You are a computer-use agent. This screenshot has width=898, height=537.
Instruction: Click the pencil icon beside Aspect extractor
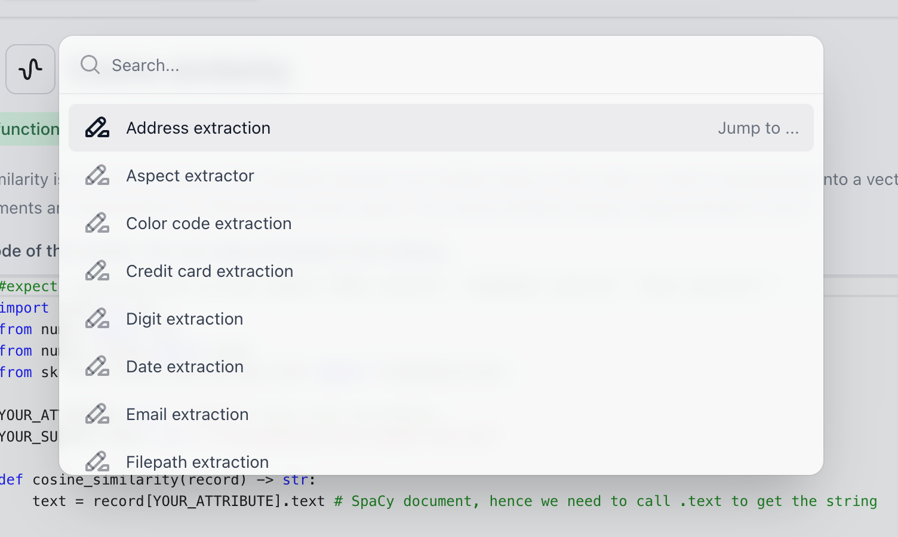coord(97,175)
